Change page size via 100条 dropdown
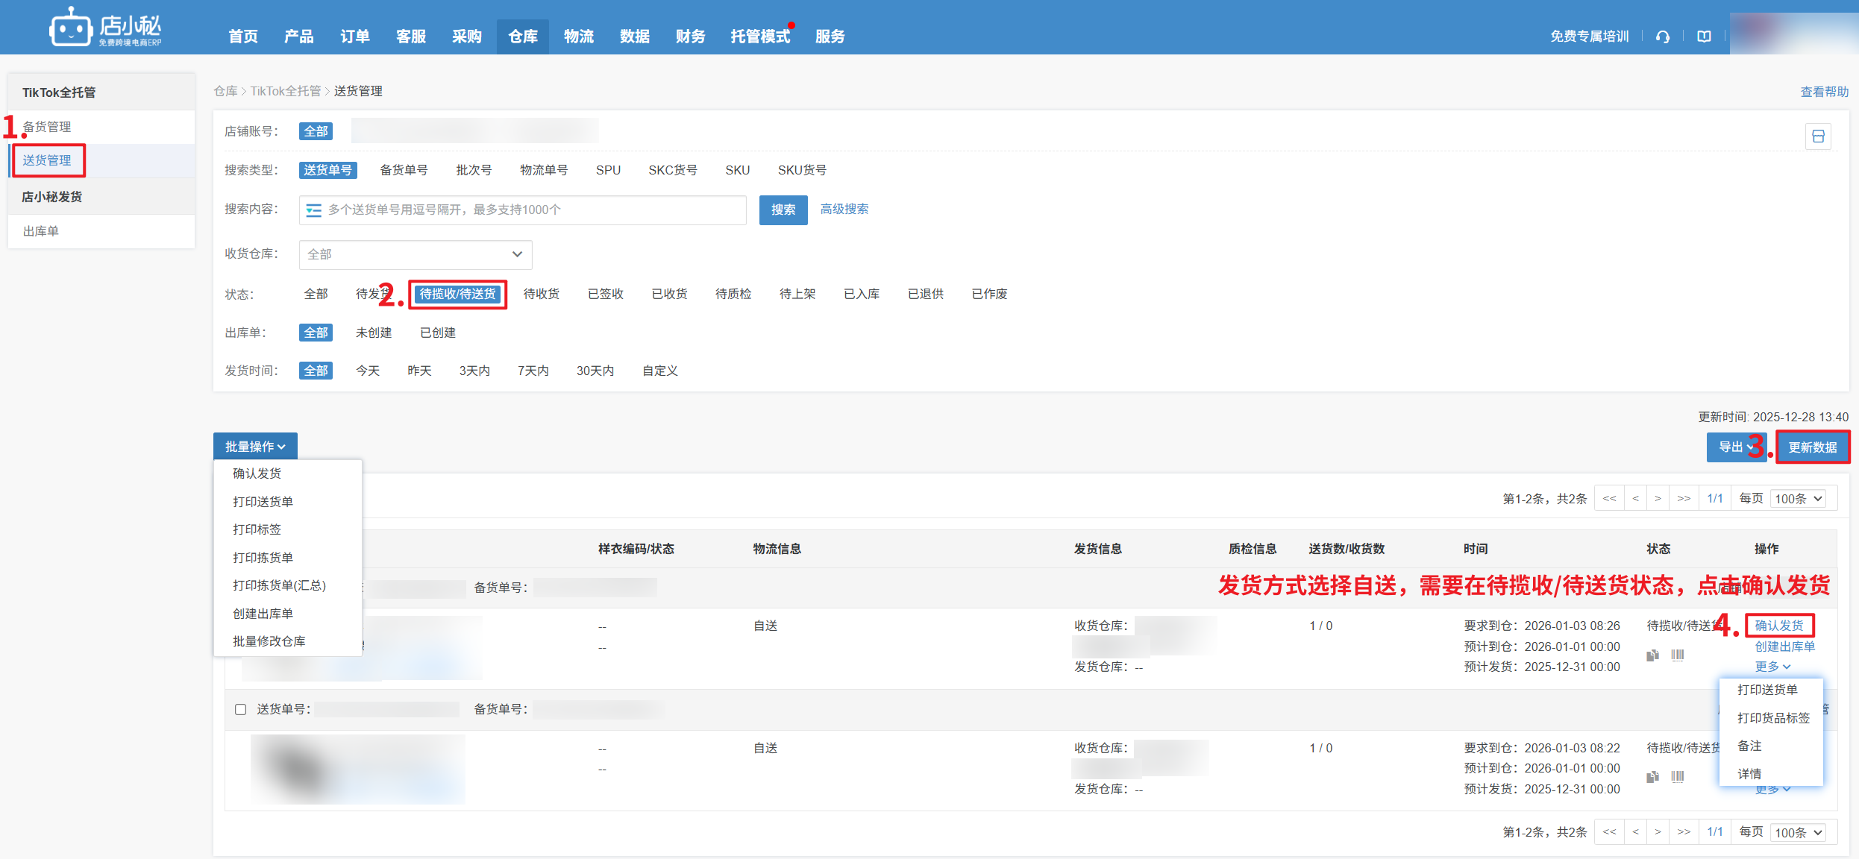Screen dimensions: 1859x859 pos(1798,498)
